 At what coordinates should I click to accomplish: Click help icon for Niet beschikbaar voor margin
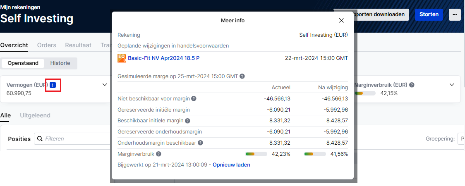pos(194,98)
